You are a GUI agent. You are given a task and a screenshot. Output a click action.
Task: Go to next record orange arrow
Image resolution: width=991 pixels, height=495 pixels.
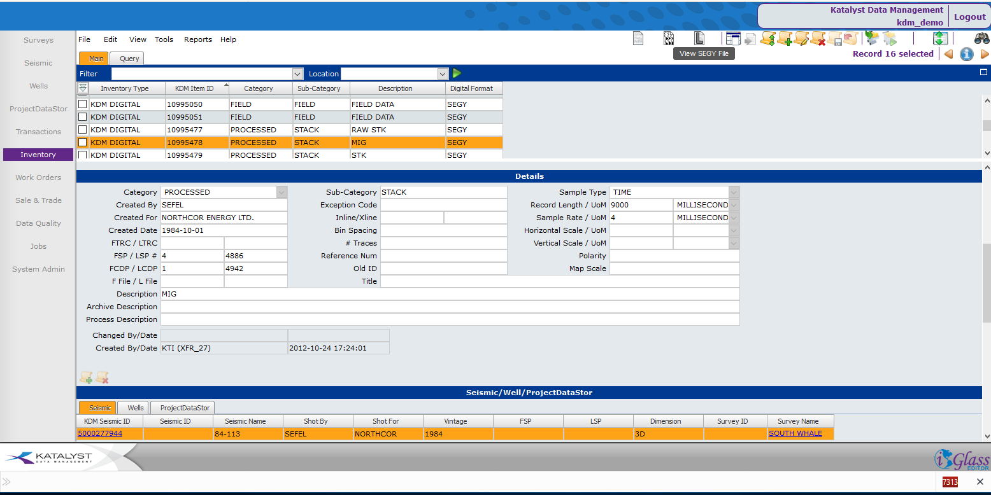point(985,54)
